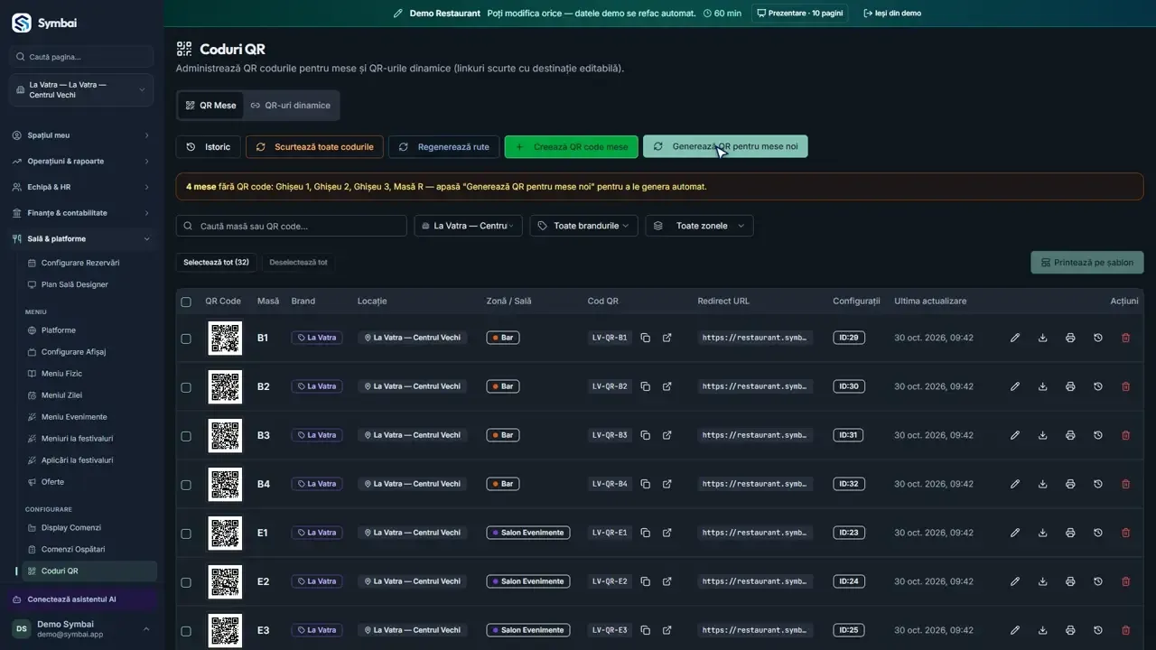
Task: Tick the checkbox for table E1
Action: tap(186, 534)
